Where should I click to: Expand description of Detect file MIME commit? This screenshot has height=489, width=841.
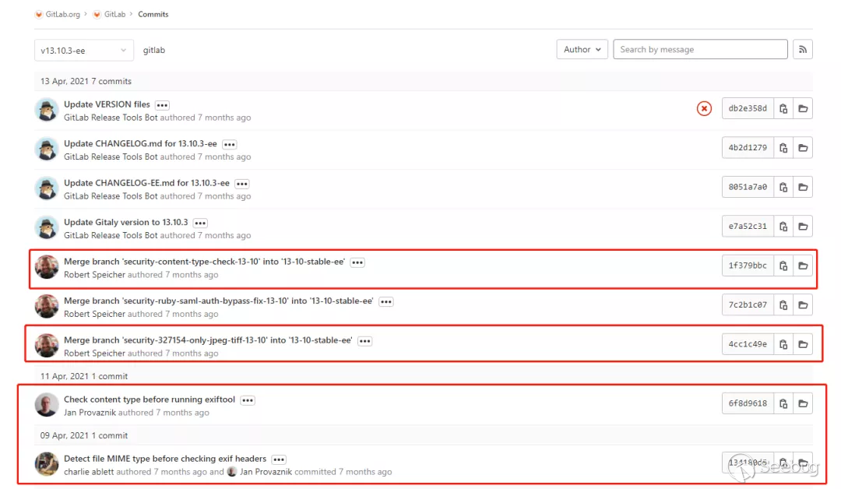[279, 459]
